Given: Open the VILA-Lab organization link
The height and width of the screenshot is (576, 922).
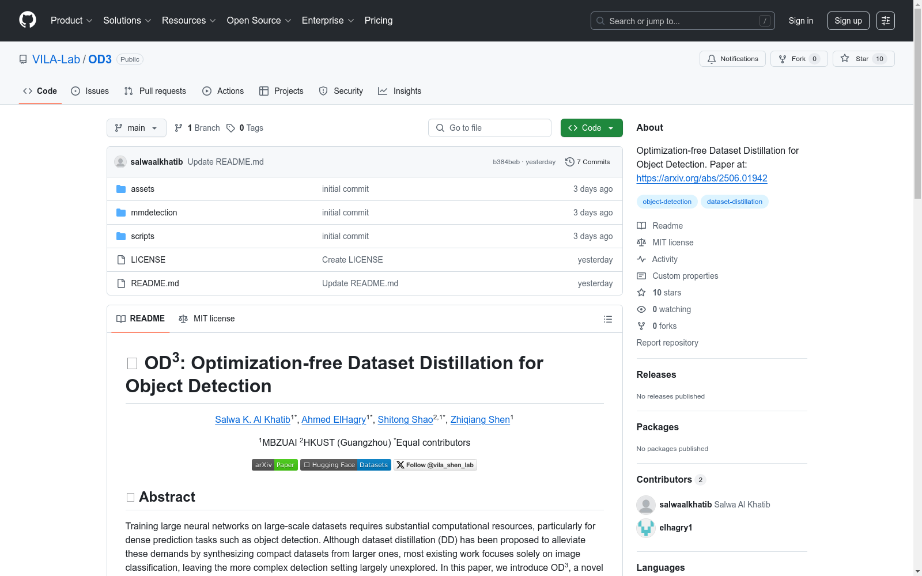Looking at the screenshot, I should 56,59.
